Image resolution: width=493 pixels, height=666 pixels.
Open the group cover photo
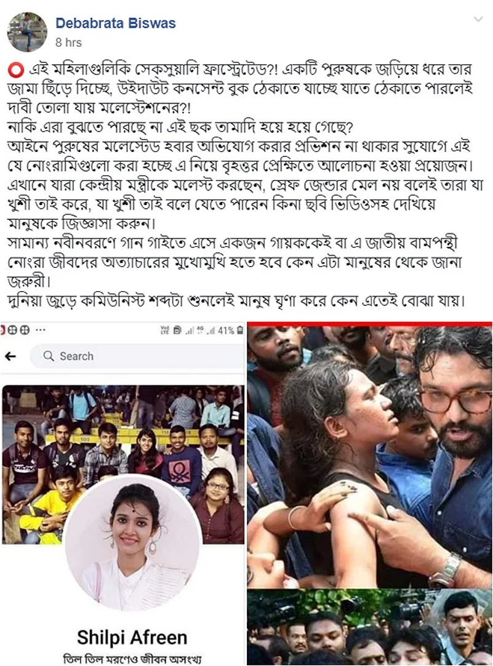pyautogui.click(x=123, y=464)
